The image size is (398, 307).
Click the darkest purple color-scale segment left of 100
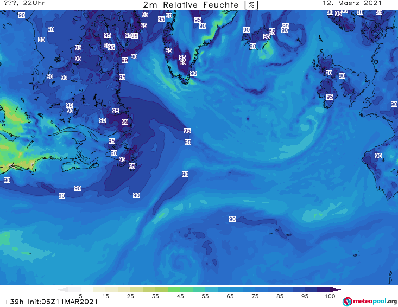[x=324, y=290]
